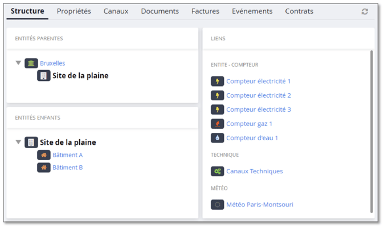Click the flame icon beside Compteur gaz 1
The width and height of the screenshot is (392, 228).
pos(217,124)
